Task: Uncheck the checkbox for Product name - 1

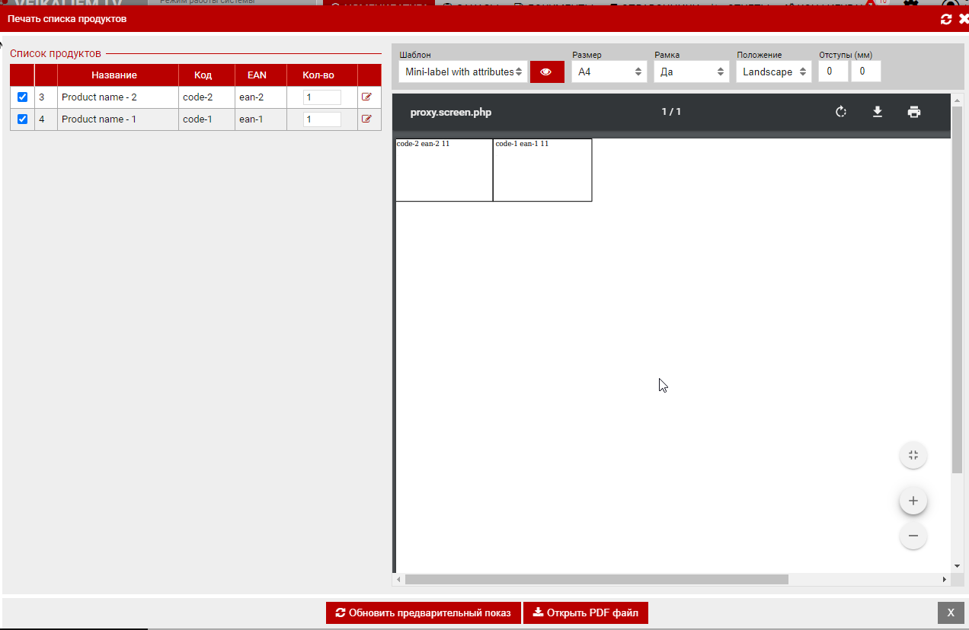Action: 22,119
